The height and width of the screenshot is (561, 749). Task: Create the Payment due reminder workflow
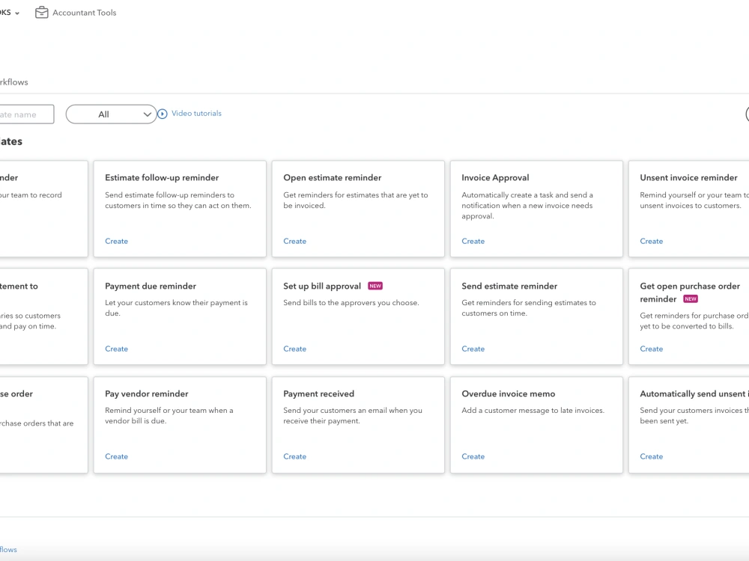(x=117, y=349)
